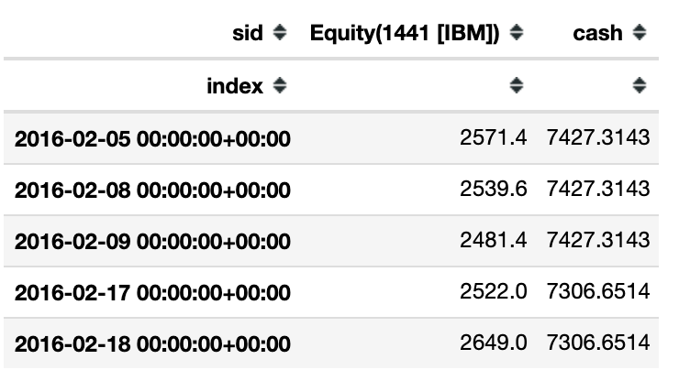Select row 2016-02-08 00:00:00+00:00
This screenshot has width=679, height=381.
coord(152,190)
